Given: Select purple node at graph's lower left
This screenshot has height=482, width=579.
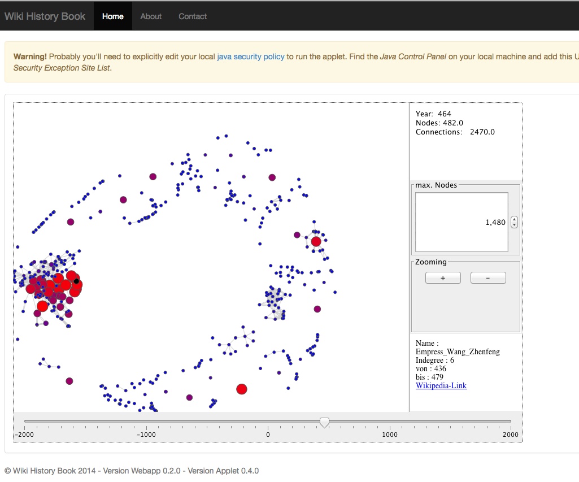Looking at the screenshot, I should tap(69, 381).
